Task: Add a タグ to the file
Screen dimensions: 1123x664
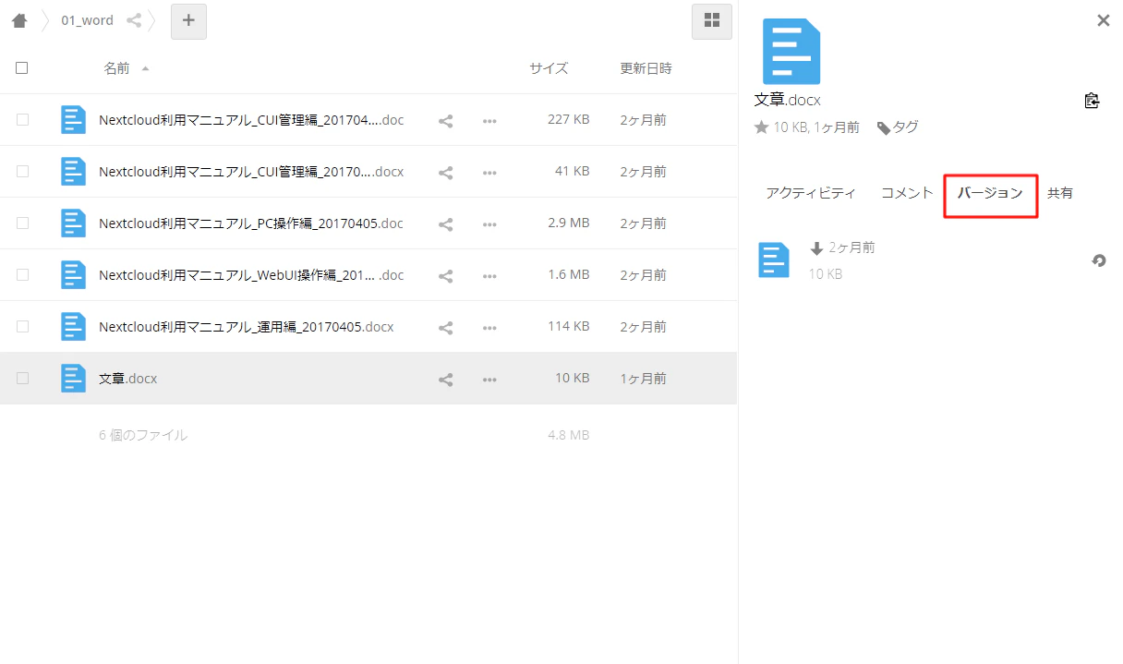Action: pos(898,127)
